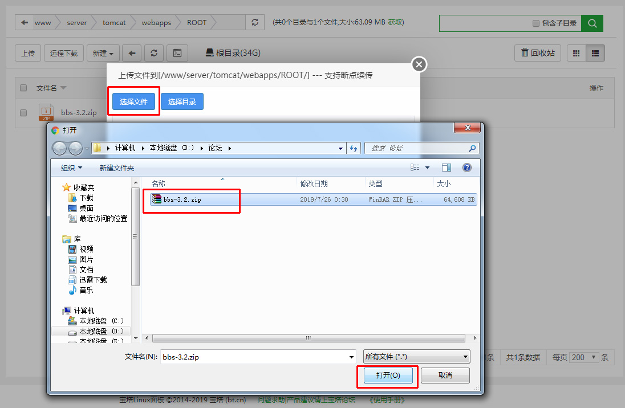625x408 pixels.
Task: Select 桌面 in the favorites sidebar
Action: click(x=87, y=208)
